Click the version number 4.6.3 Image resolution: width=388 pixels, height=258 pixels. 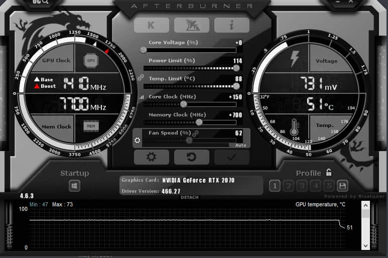pos(27,196)
